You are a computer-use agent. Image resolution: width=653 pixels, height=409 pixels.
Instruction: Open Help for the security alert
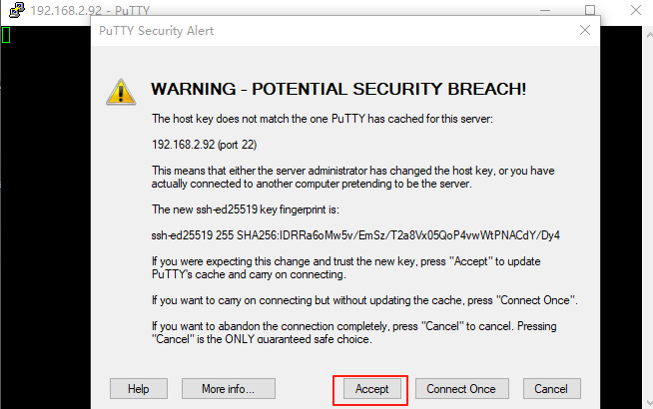(138, 388)
